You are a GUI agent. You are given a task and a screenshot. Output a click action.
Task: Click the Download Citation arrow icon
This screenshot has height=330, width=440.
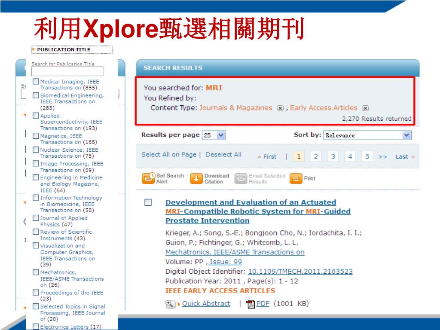196,178
